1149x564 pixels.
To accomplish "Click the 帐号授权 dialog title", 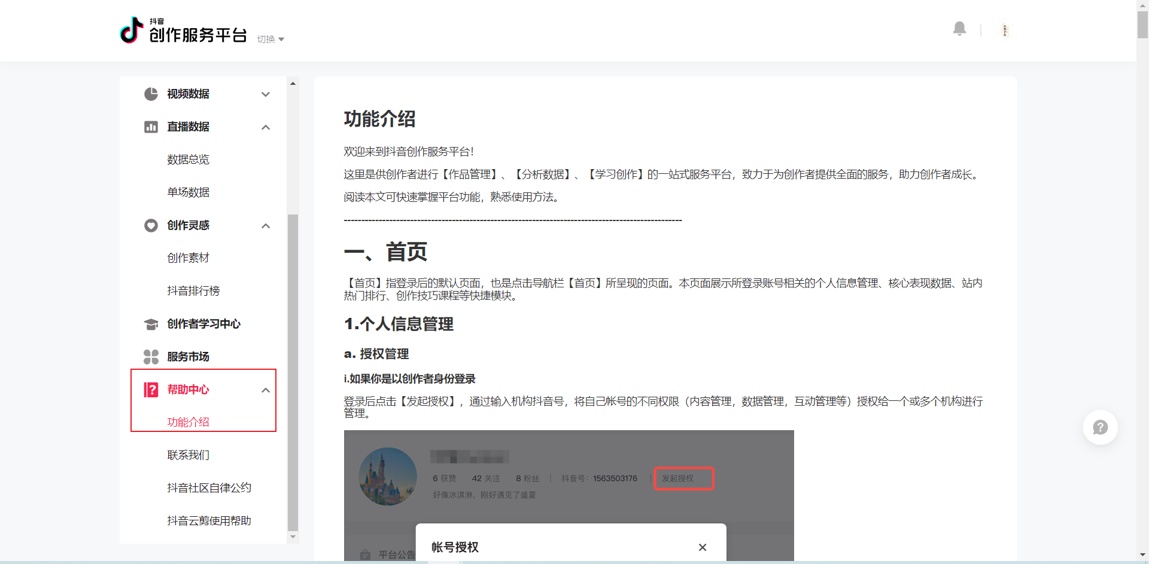I will tap(455, 547).
